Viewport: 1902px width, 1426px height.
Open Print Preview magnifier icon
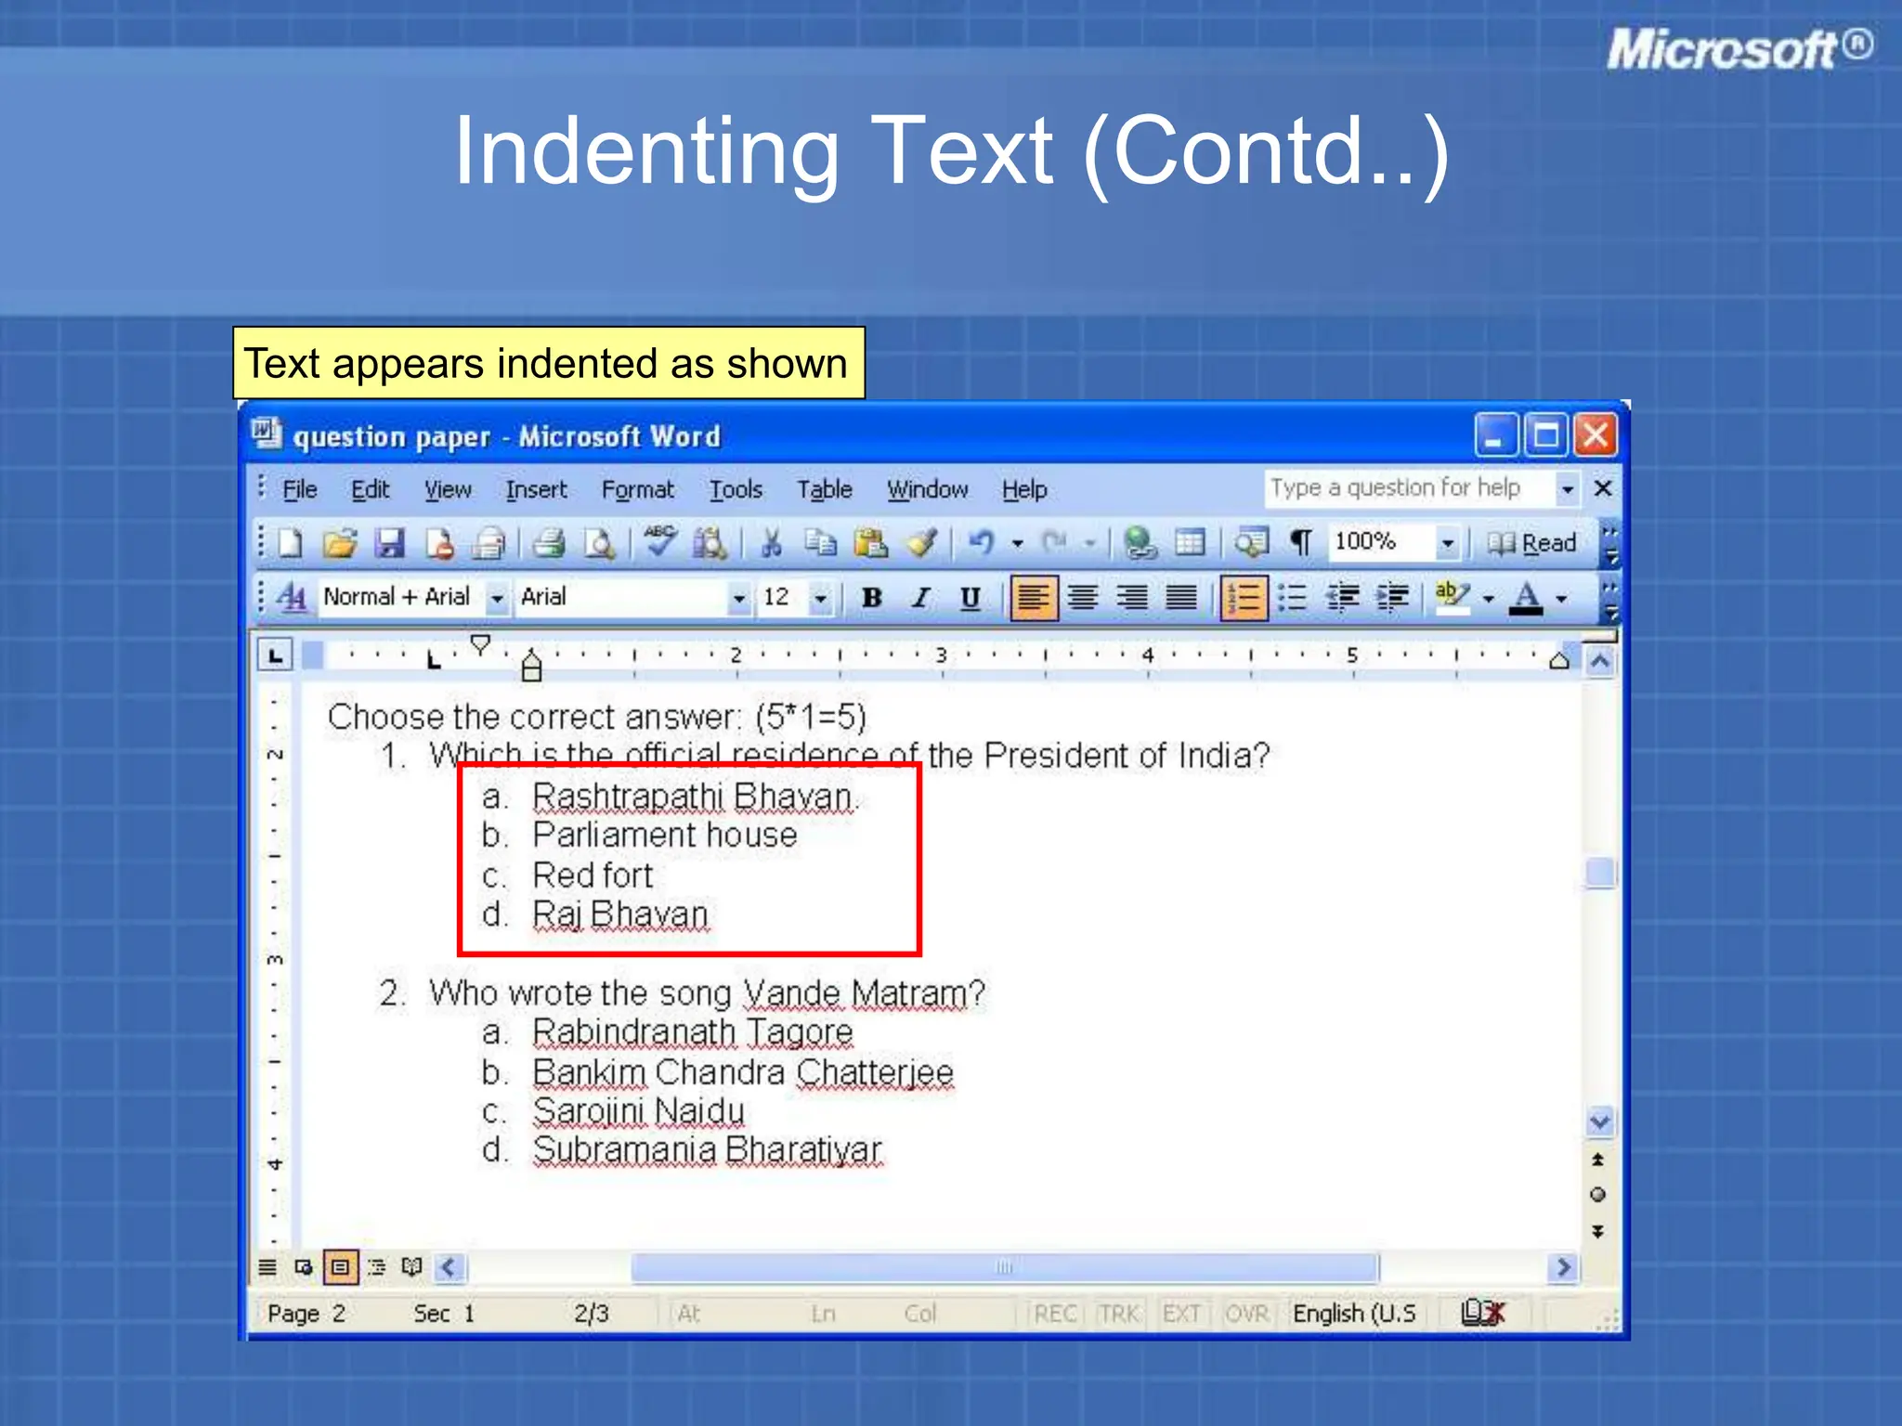(600, 543)
